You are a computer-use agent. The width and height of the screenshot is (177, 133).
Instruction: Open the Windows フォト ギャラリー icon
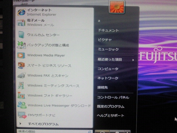[x=21, y=95]
